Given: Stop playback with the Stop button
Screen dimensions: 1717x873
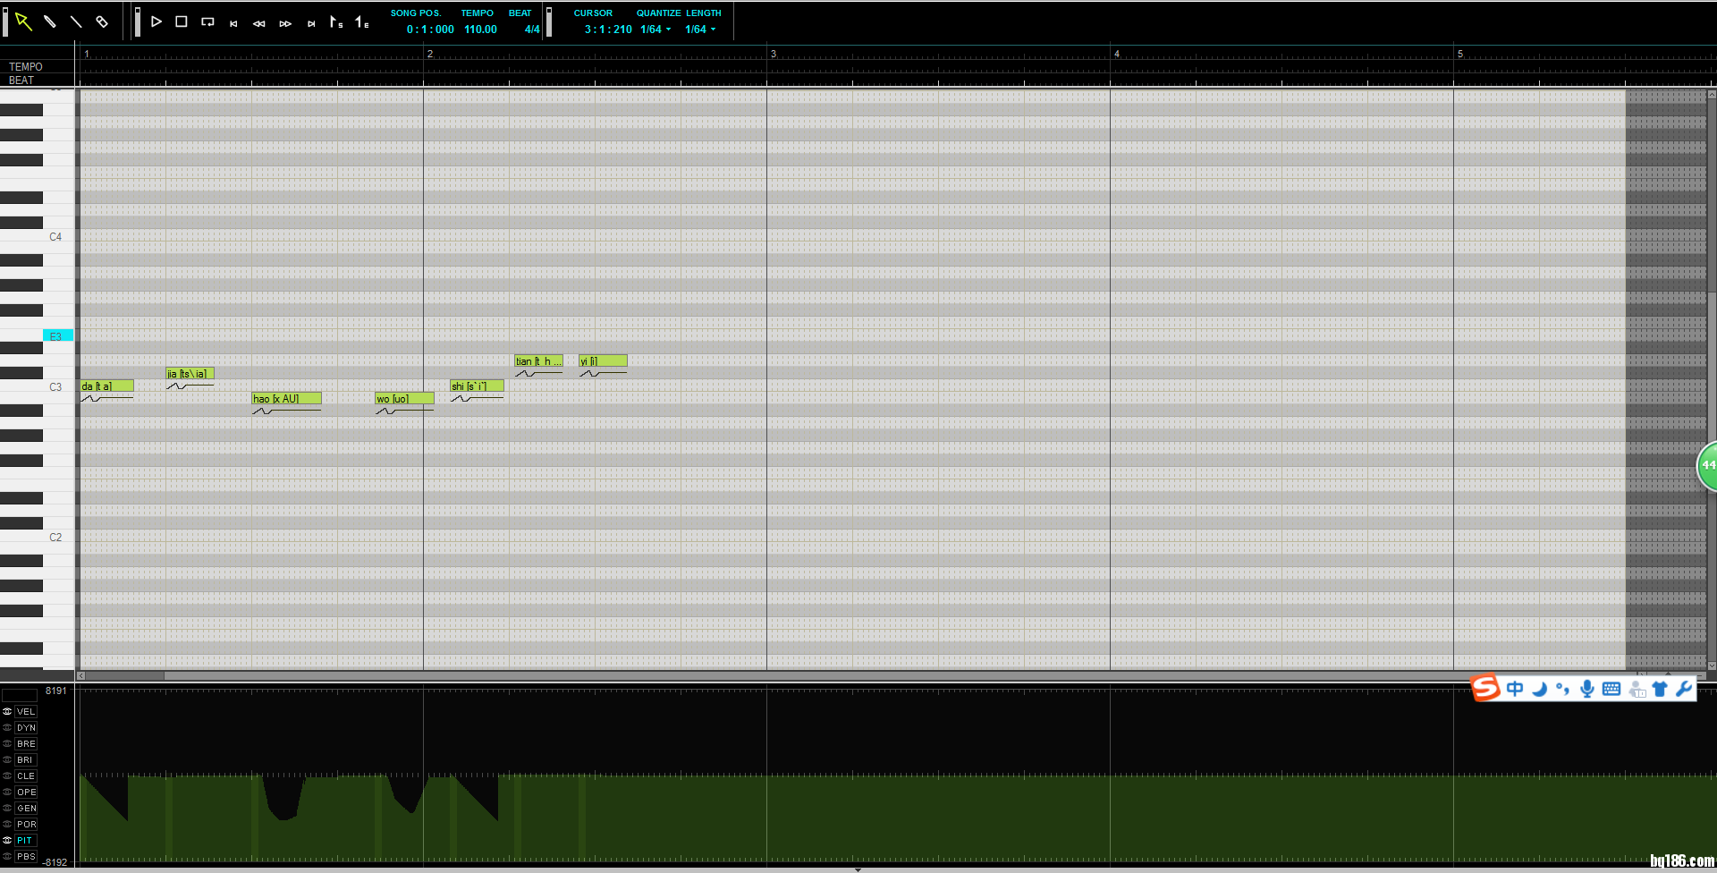Looking at the screenshot, I should tap(182, 21).
